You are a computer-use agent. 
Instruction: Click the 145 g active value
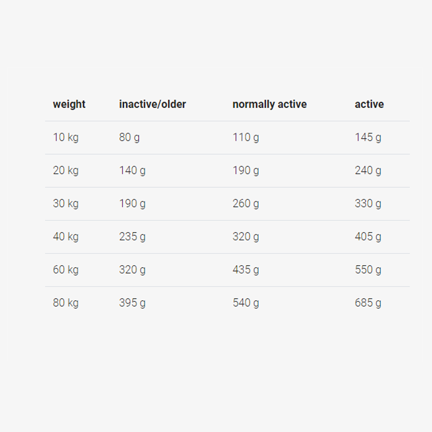368,138
